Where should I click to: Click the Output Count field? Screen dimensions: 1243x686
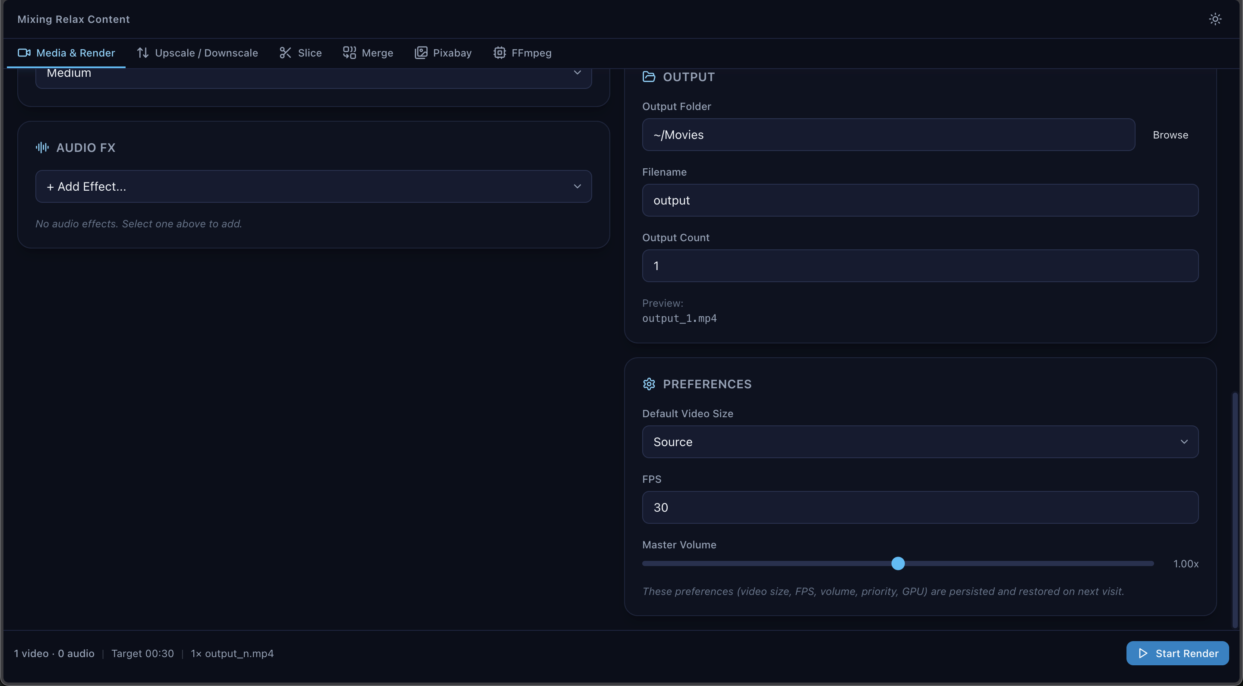click(x=920, y=266)
